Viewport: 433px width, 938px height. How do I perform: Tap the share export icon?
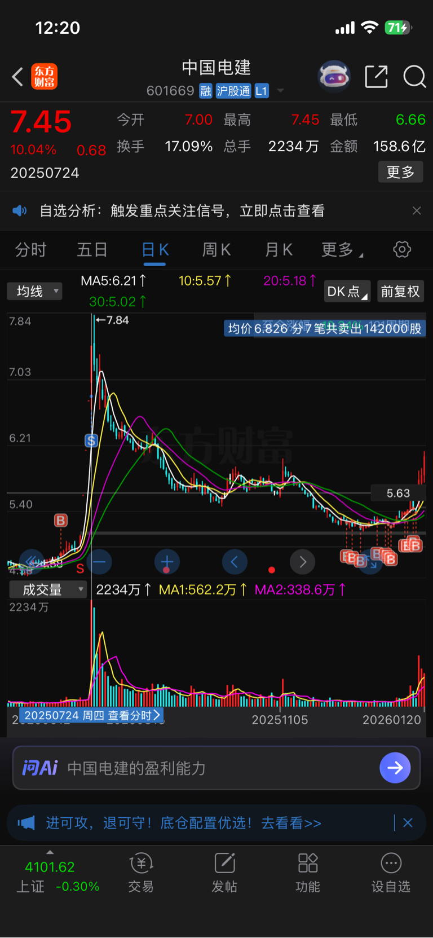click(377, 77)
